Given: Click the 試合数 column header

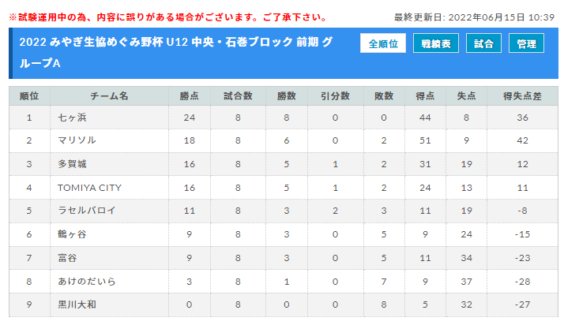Looking at the screenshot, I should click(238, 96).
